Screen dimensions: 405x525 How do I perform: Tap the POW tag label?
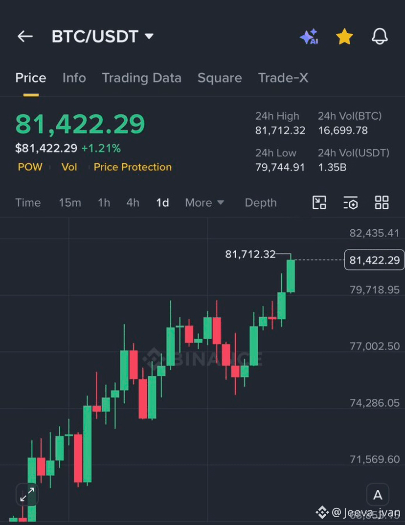[30, 167]
